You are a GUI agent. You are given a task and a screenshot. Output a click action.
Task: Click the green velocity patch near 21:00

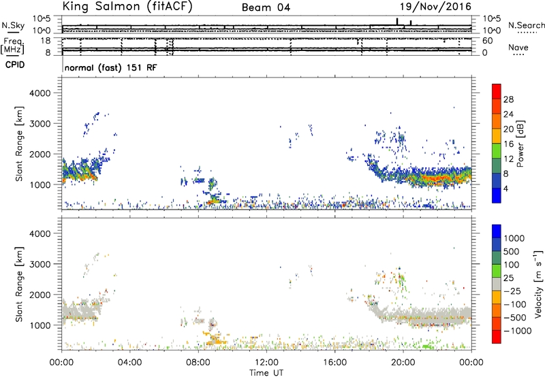coord(426,346)
